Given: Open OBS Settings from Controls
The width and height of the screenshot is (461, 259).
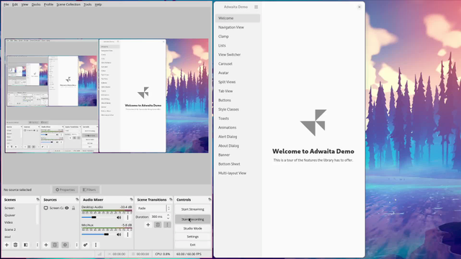Looking at the screenshot, I should pos(192,237).
